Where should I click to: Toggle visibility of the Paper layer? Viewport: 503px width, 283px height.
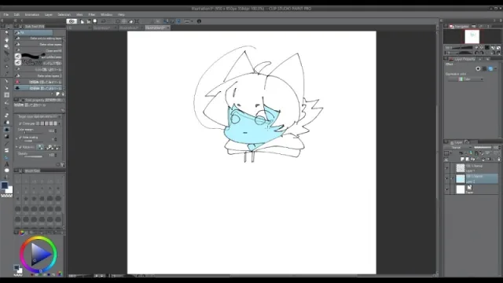[446, 189]
